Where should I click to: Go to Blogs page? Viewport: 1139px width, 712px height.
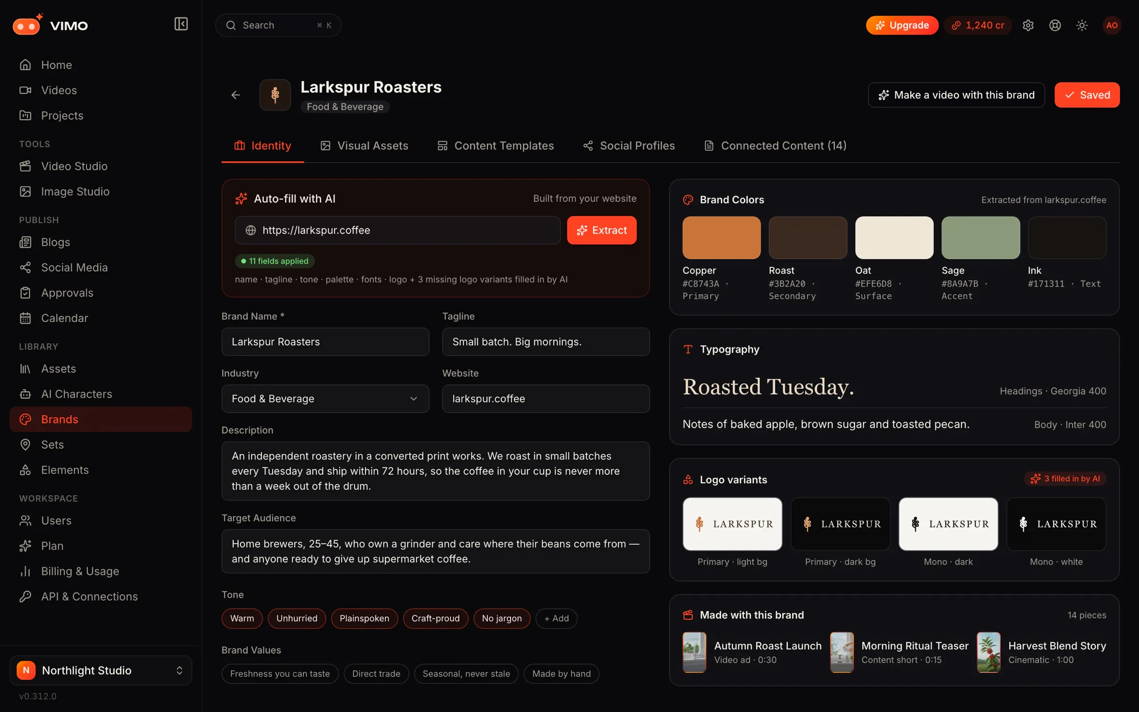(x=101, y=242)
